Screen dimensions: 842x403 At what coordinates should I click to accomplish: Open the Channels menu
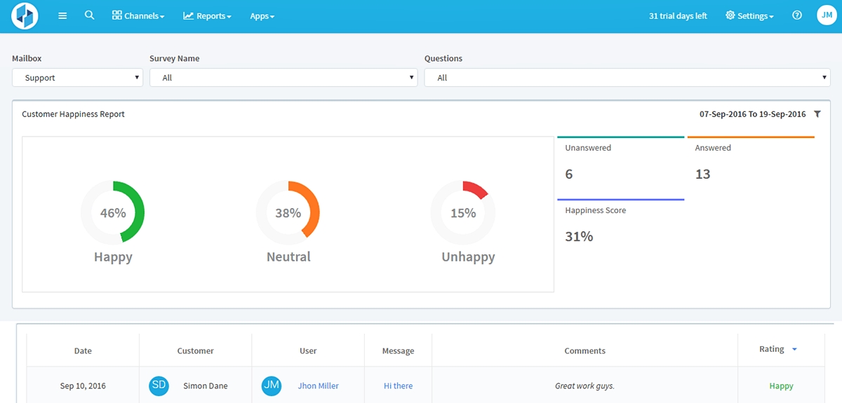click(138, 15)
